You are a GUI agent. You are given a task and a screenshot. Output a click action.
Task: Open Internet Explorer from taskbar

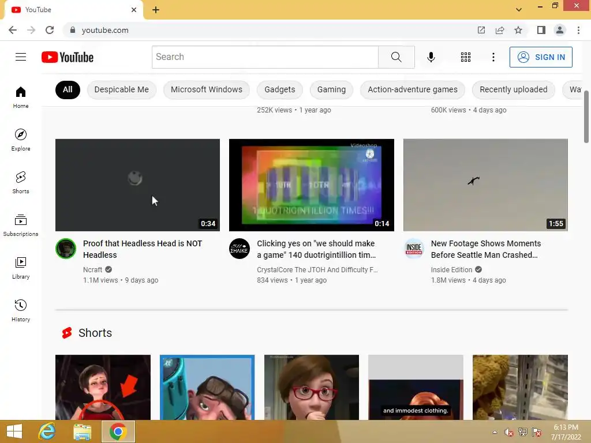[47, 431]
